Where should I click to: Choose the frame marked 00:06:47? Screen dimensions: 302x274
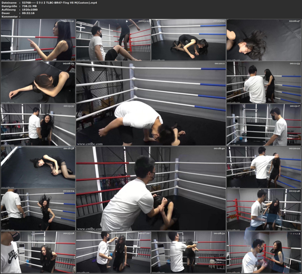[x=264, y=40]
